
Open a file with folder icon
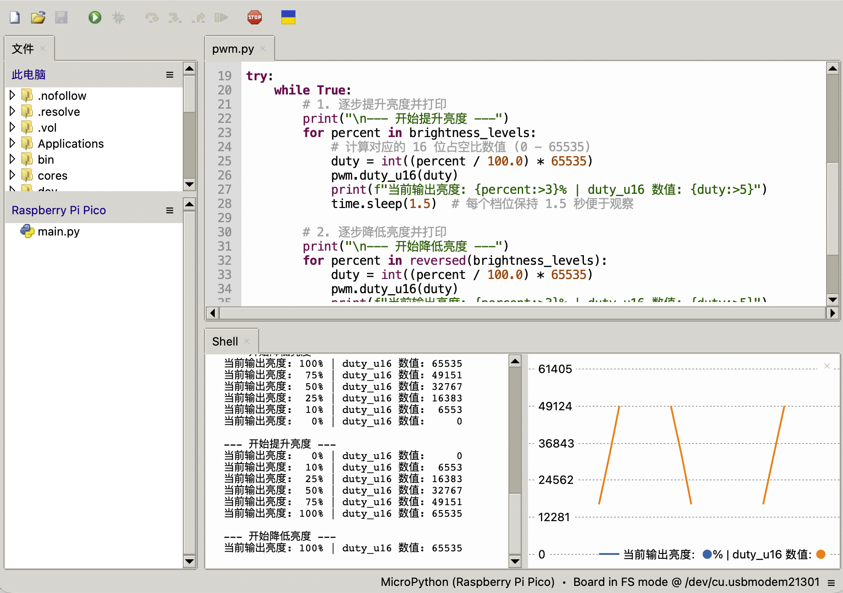pos(38,18)
